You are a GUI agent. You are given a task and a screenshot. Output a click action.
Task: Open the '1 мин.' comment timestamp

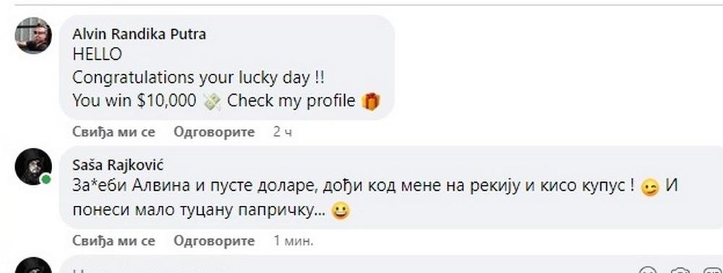pos(294,240)
